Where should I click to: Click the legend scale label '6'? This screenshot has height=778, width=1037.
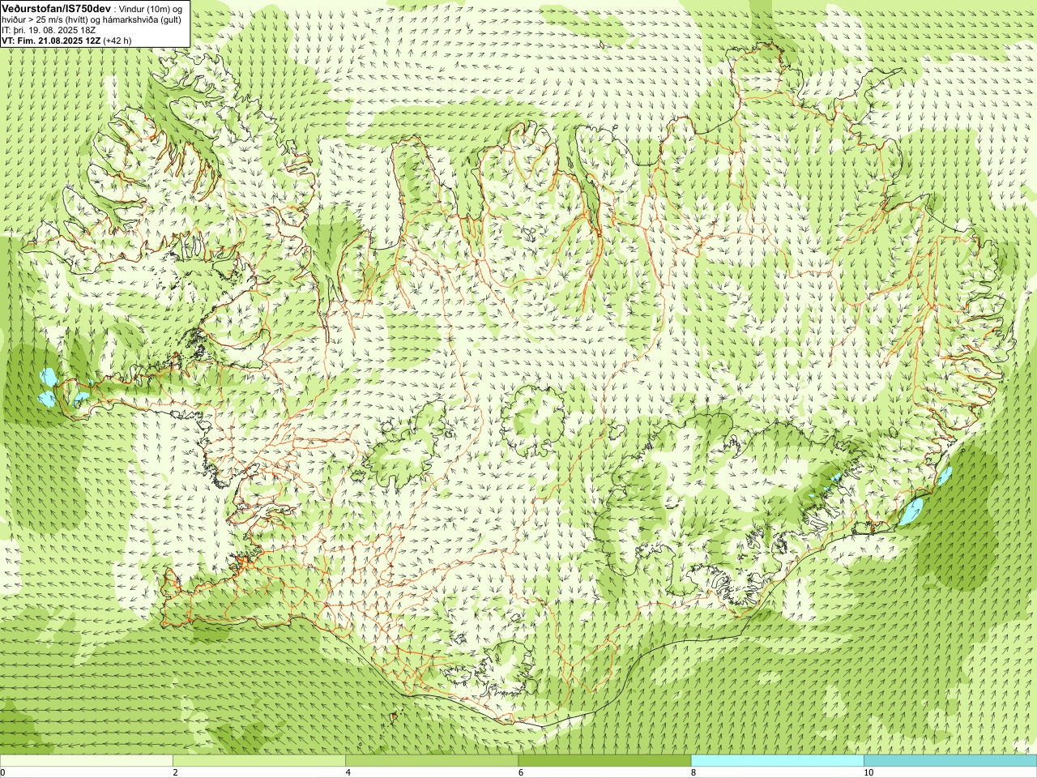(520, 772)
